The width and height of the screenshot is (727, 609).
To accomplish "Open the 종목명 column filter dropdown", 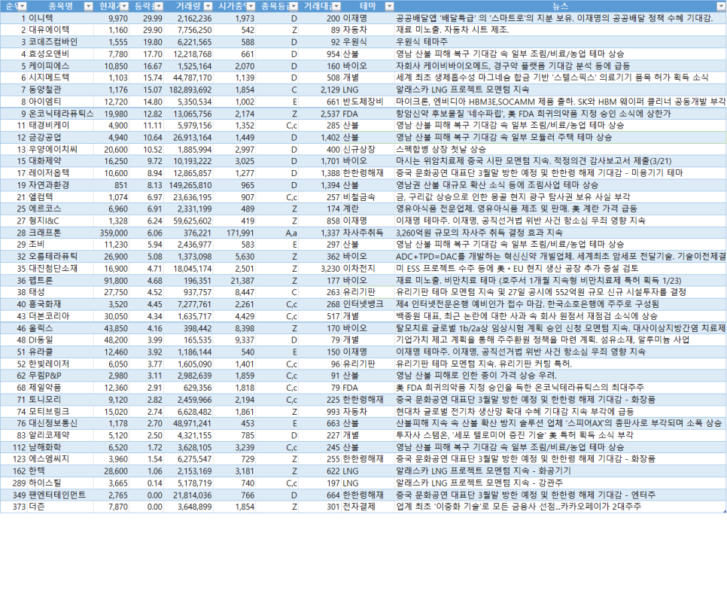I will coord(88,6).
